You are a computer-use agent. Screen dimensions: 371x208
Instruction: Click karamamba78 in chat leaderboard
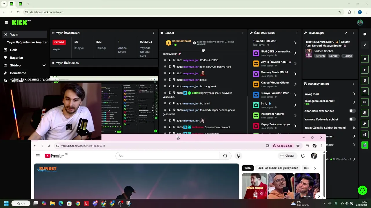point(181,41)
